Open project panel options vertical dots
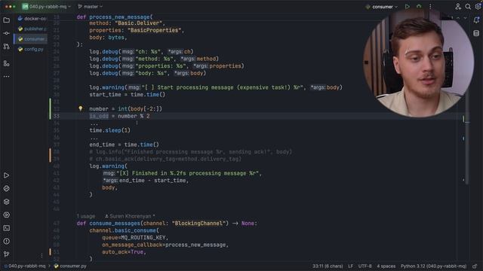The image size is (483, 271). 42,255
